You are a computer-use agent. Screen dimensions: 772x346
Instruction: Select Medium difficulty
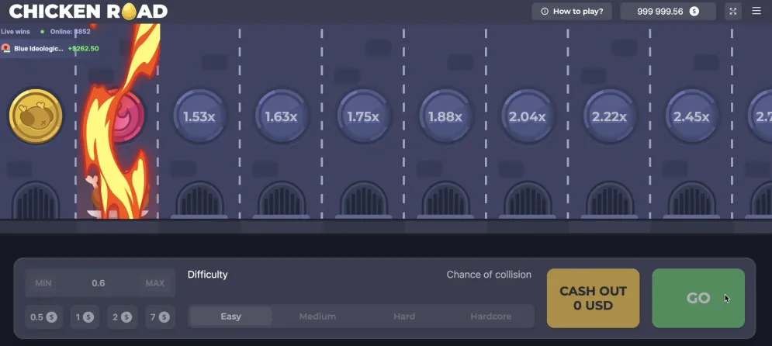317,317
